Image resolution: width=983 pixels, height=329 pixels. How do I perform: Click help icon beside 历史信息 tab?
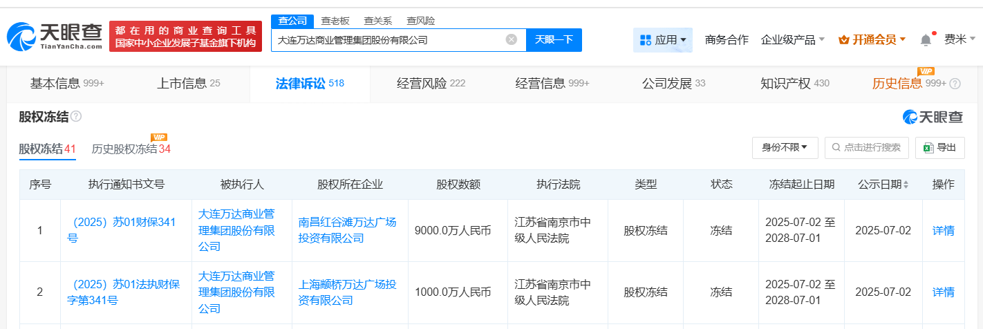point(955,84)
